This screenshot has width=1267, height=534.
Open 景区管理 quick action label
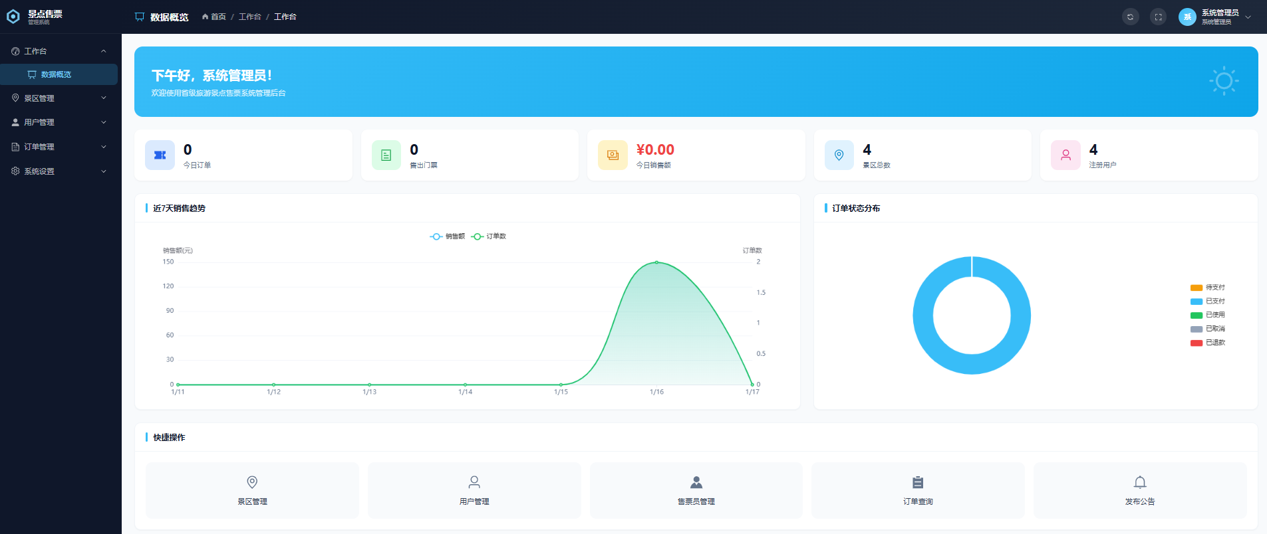pyautogui.click(x=252, y=501)
